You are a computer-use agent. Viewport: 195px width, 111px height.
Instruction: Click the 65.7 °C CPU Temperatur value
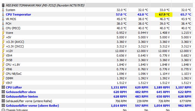[186, 14]
